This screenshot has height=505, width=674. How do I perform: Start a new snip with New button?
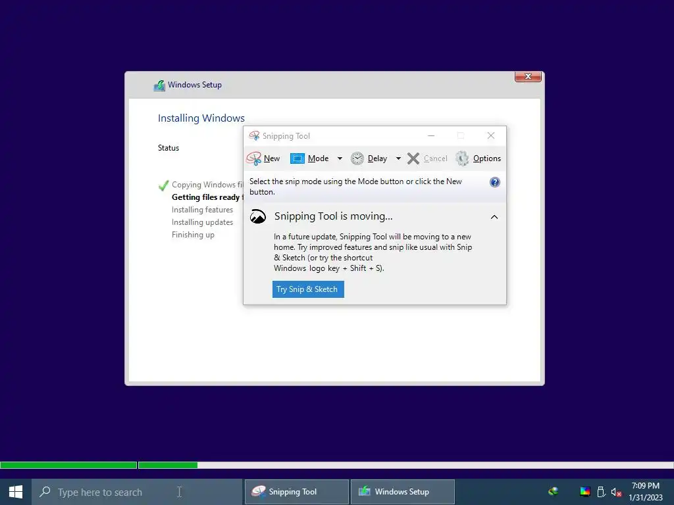point(263,158)
